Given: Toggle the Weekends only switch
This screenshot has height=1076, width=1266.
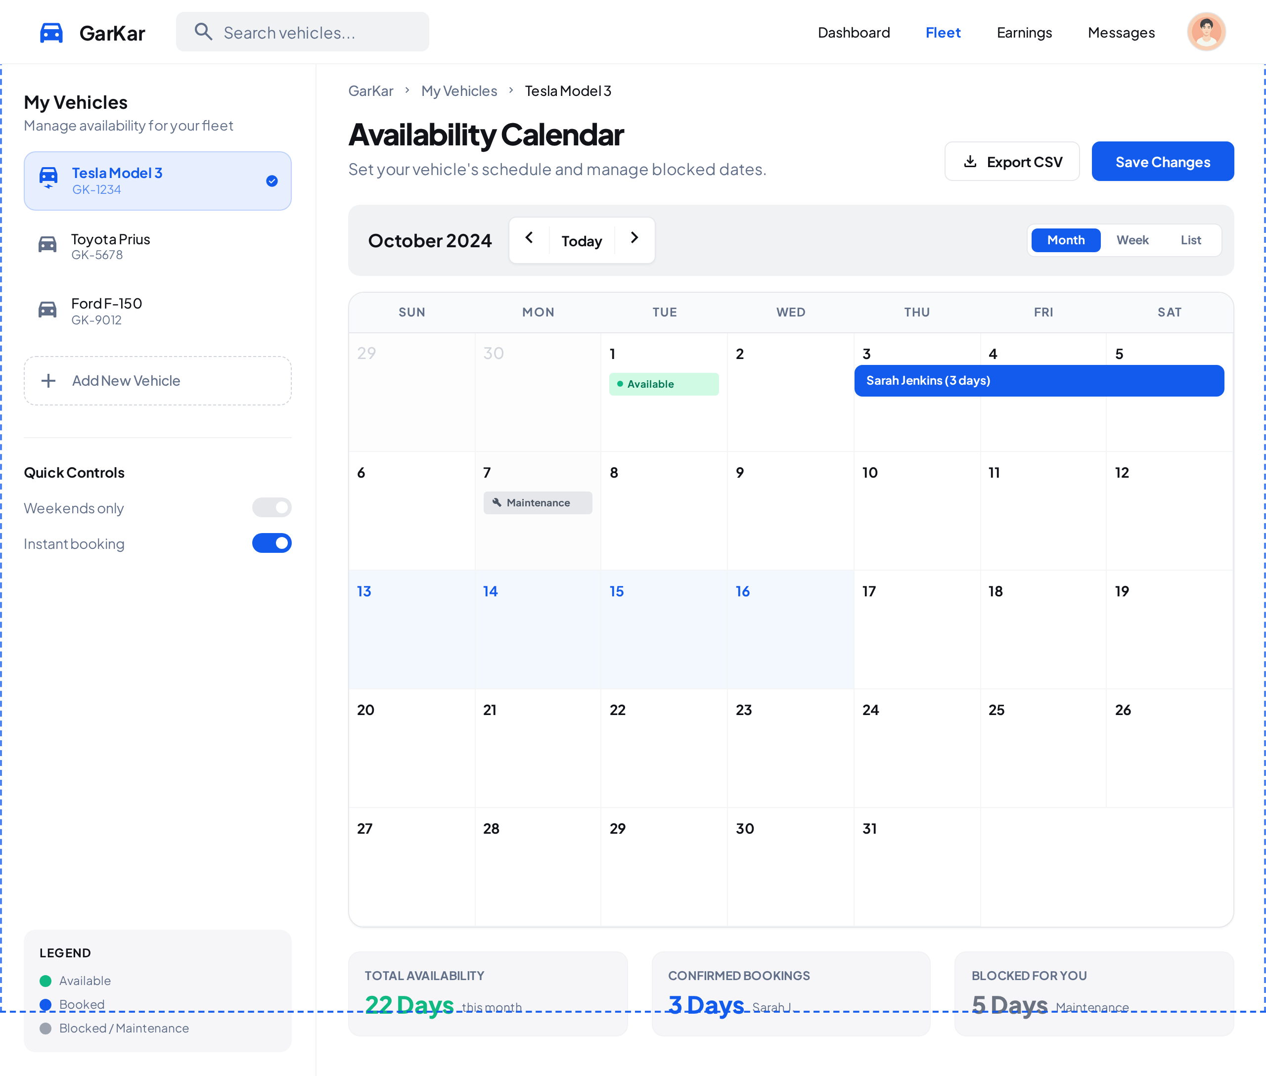Looking at the screenshot, I should [x=271, y=507].
